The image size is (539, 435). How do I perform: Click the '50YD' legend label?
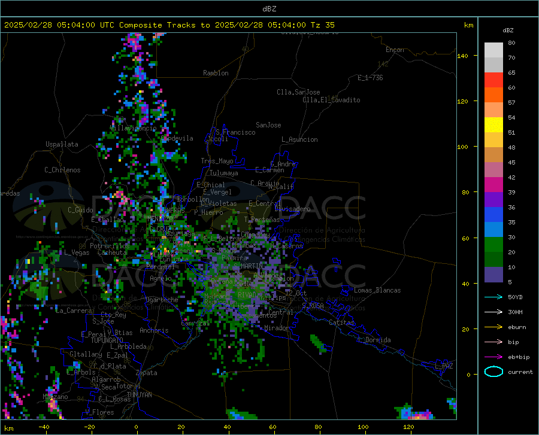point(515,297)
